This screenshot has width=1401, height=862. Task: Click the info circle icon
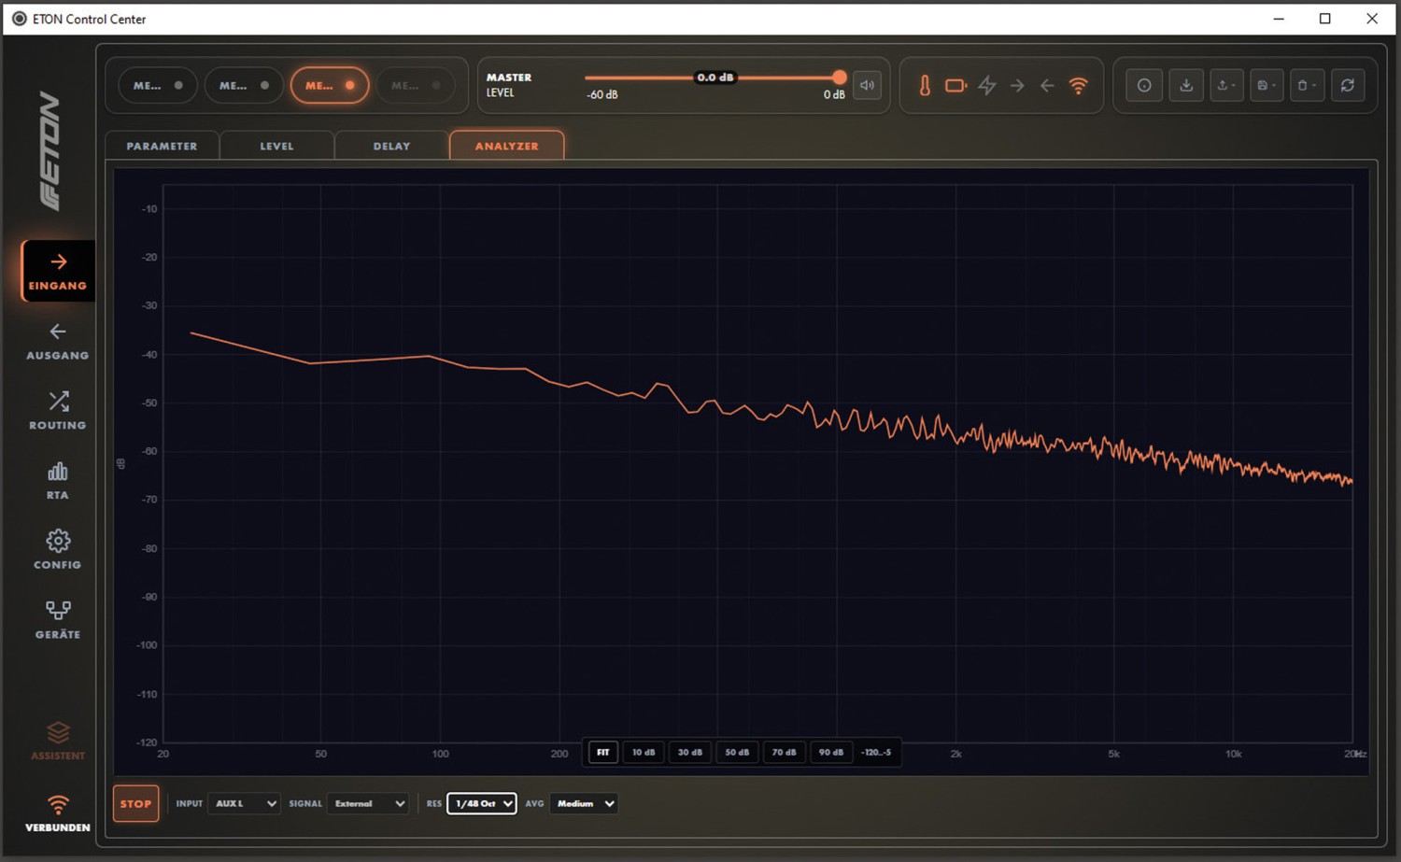[x=1144, y=85]
